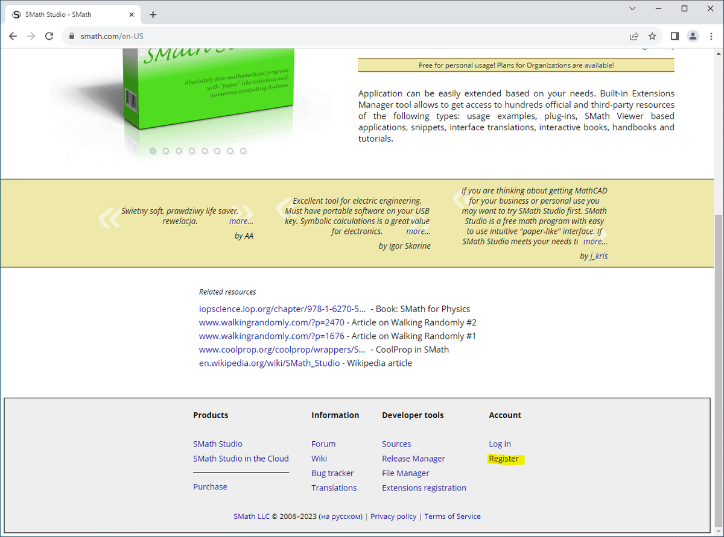Screen dimensions: 724x537
Task: Expand the testimonial by j_kris via more...
Action: (x=595, y=241)
